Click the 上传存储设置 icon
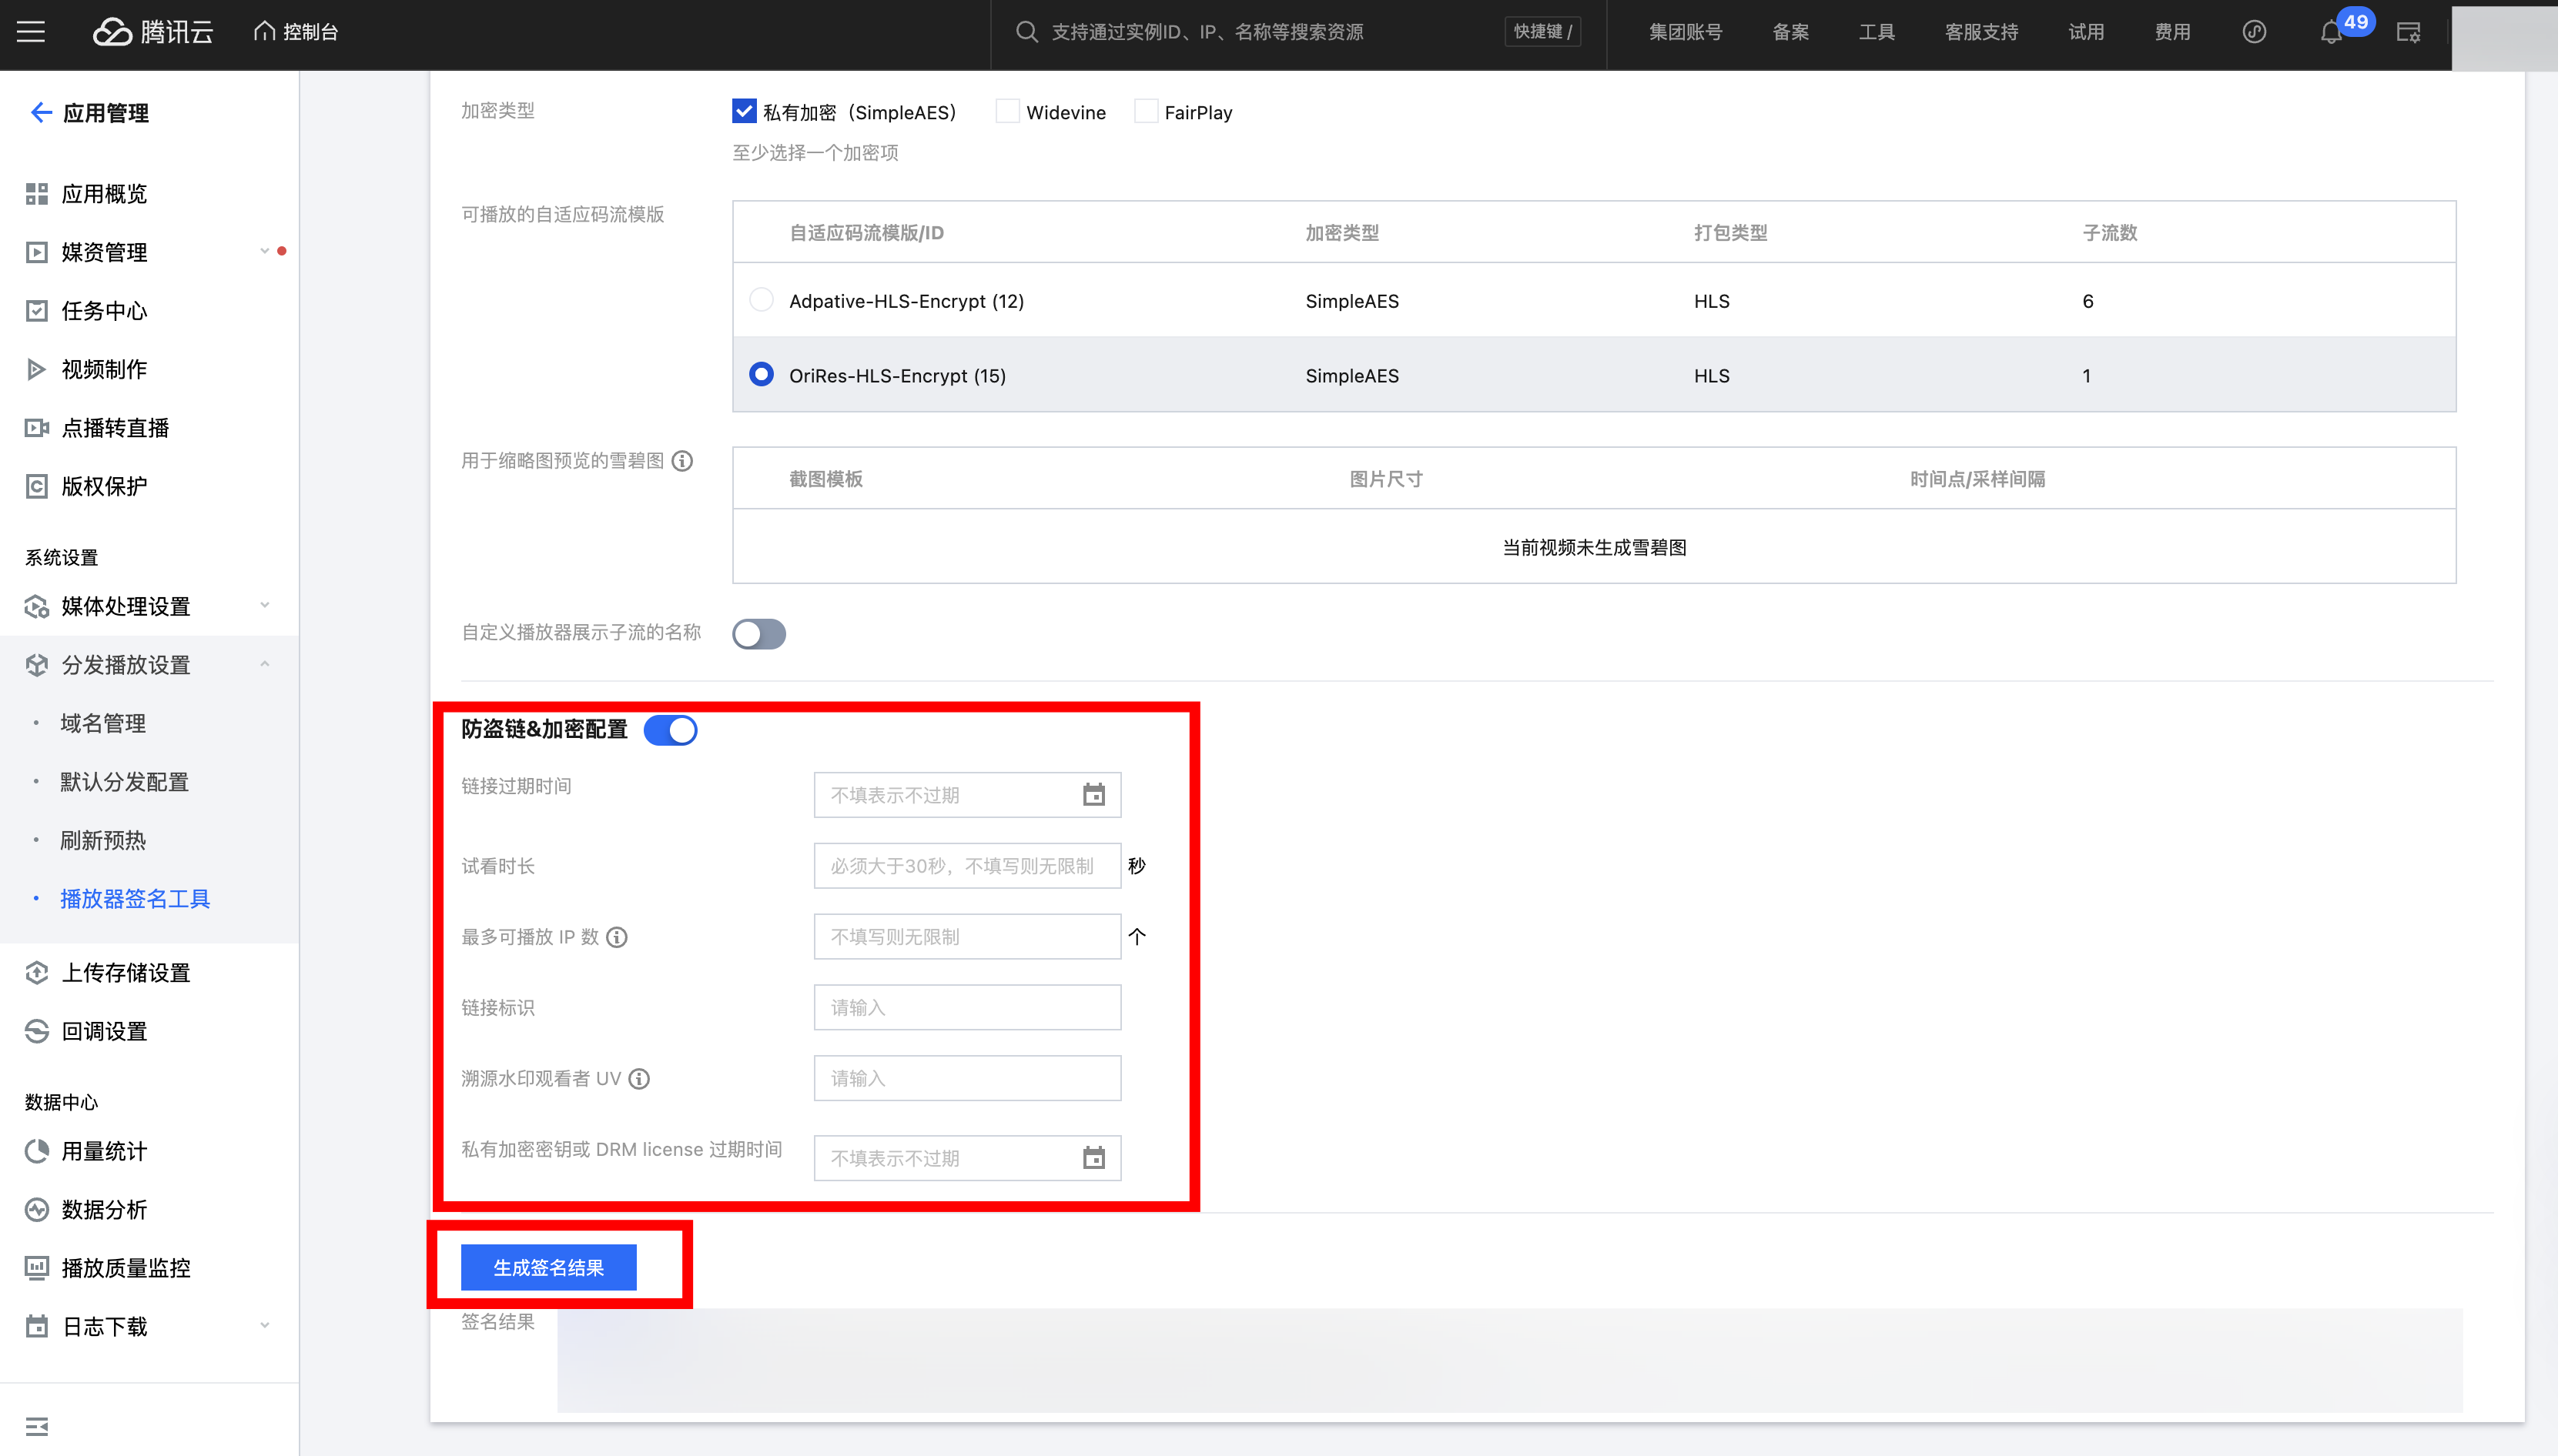2558x1456 pixels. coord(37,972)
